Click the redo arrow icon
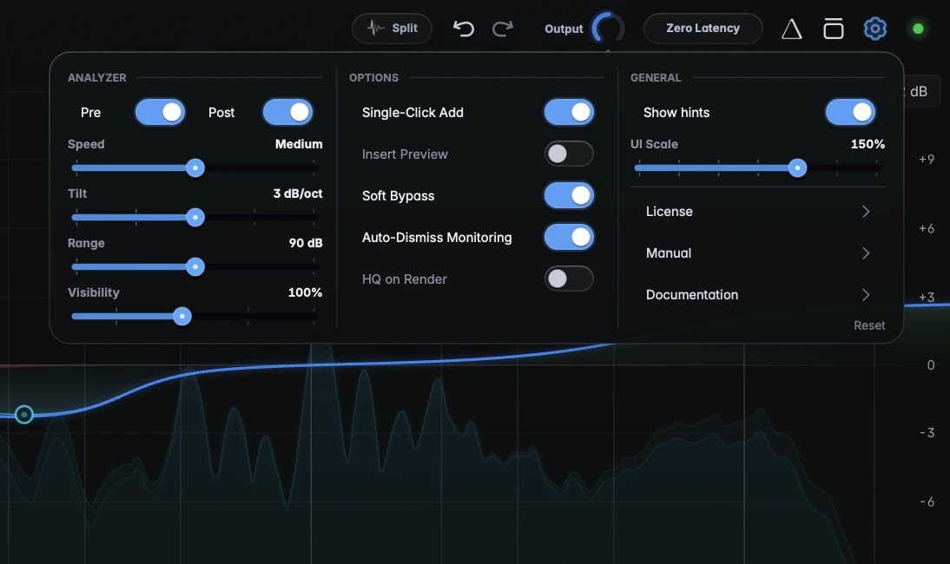Image resolution: width=950 pixels, height=564 pixels. pos(502,29)
